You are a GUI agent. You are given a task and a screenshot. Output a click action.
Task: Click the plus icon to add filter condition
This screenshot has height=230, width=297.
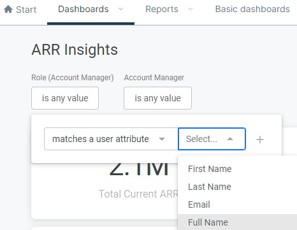click(260, 140)
